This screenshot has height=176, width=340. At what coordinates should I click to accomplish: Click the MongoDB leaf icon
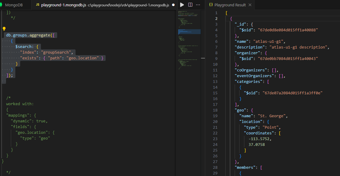pyautogui.click(x=2, y=5)
